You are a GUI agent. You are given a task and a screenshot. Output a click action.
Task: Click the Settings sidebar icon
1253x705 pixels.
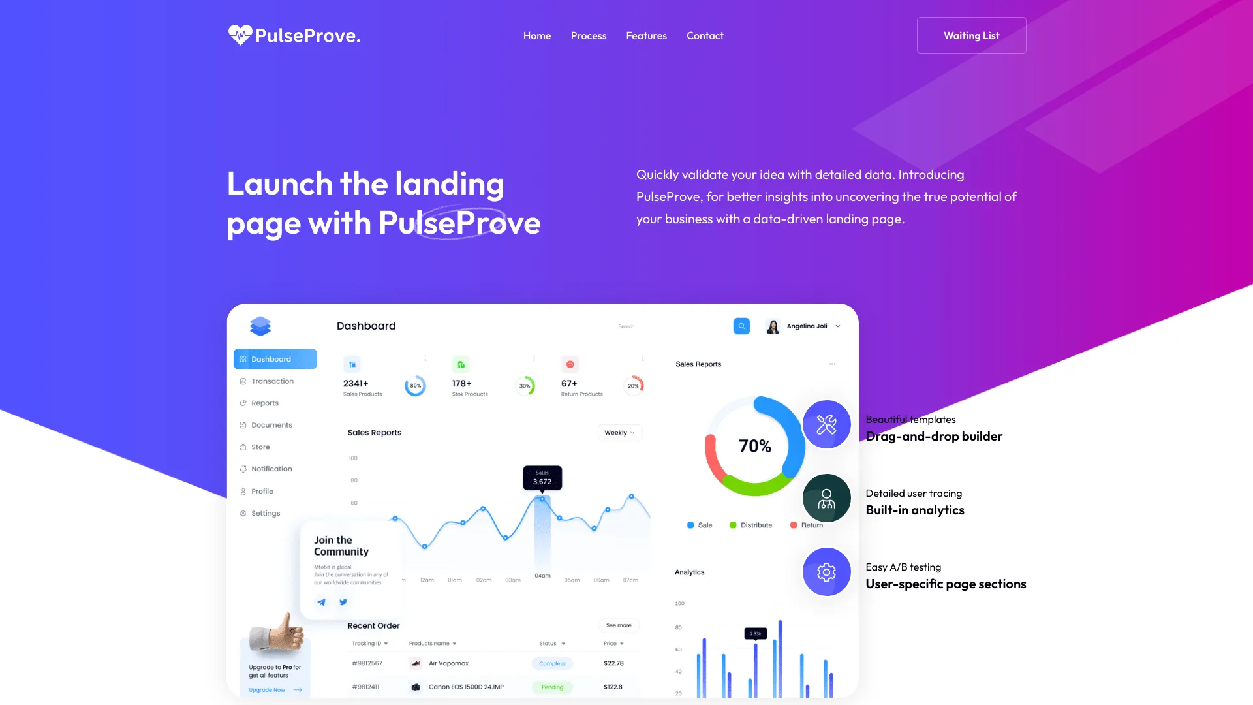(x=243, y=512)
